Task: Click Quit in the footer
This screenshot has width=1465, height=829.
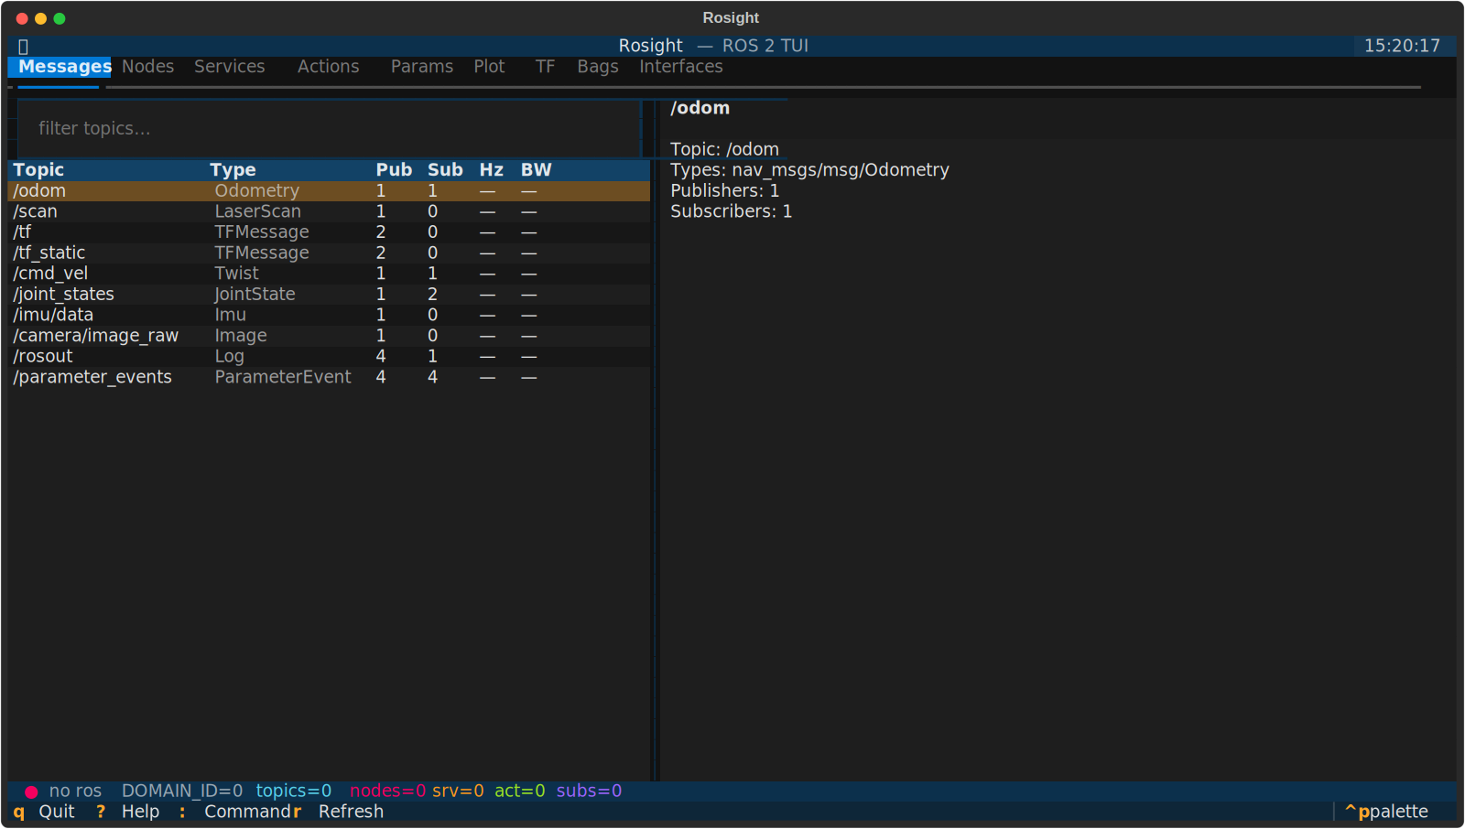Action: pos(44,812)
